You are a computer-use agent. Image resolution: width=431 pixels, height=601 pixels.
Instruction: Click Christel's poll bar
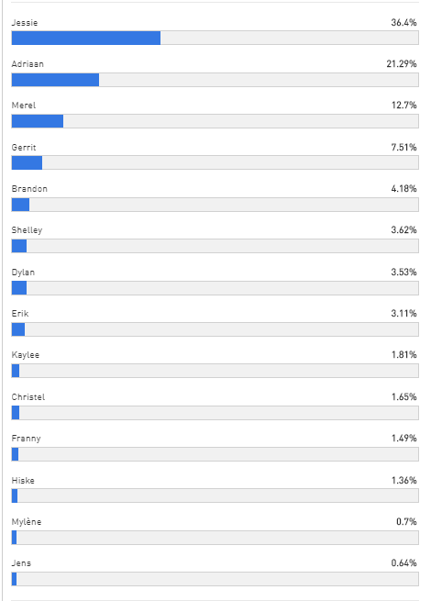(215, 413)
